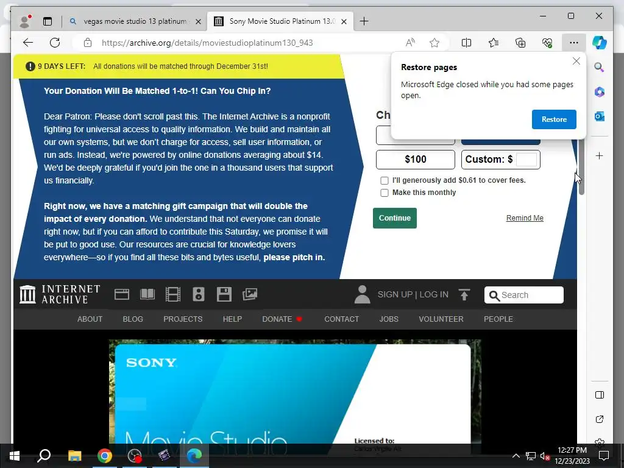
Task: Open Edge profile icon
Action: coord(25,21)
